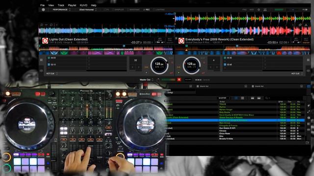Click the right deck play button below CUE
This screenshot has height=176, width=314.
coord(179,73)
